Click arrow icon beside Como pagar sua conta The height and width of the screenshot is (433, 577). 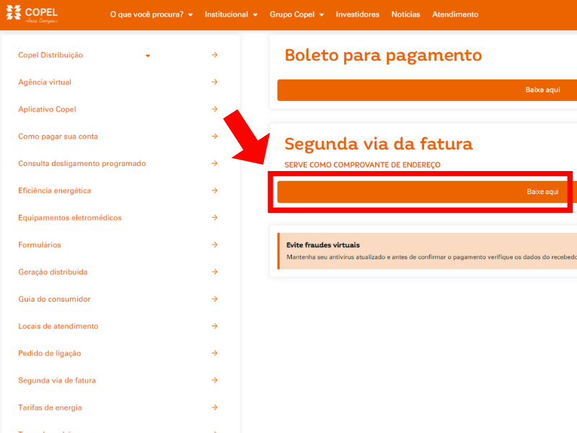point(215,136)
